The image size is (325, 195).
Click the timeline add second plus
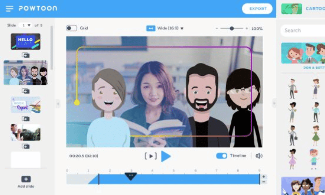[263, 176]
